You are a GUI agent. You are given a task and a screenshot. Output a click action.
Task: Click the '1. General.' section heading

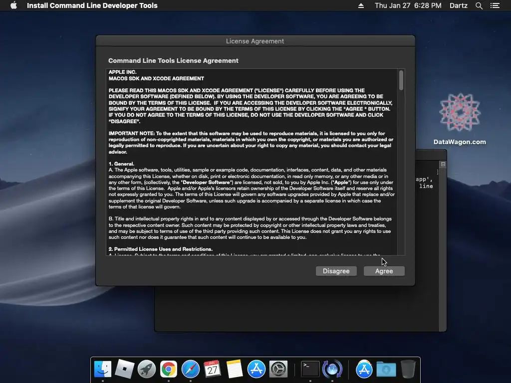coord(122,164)
